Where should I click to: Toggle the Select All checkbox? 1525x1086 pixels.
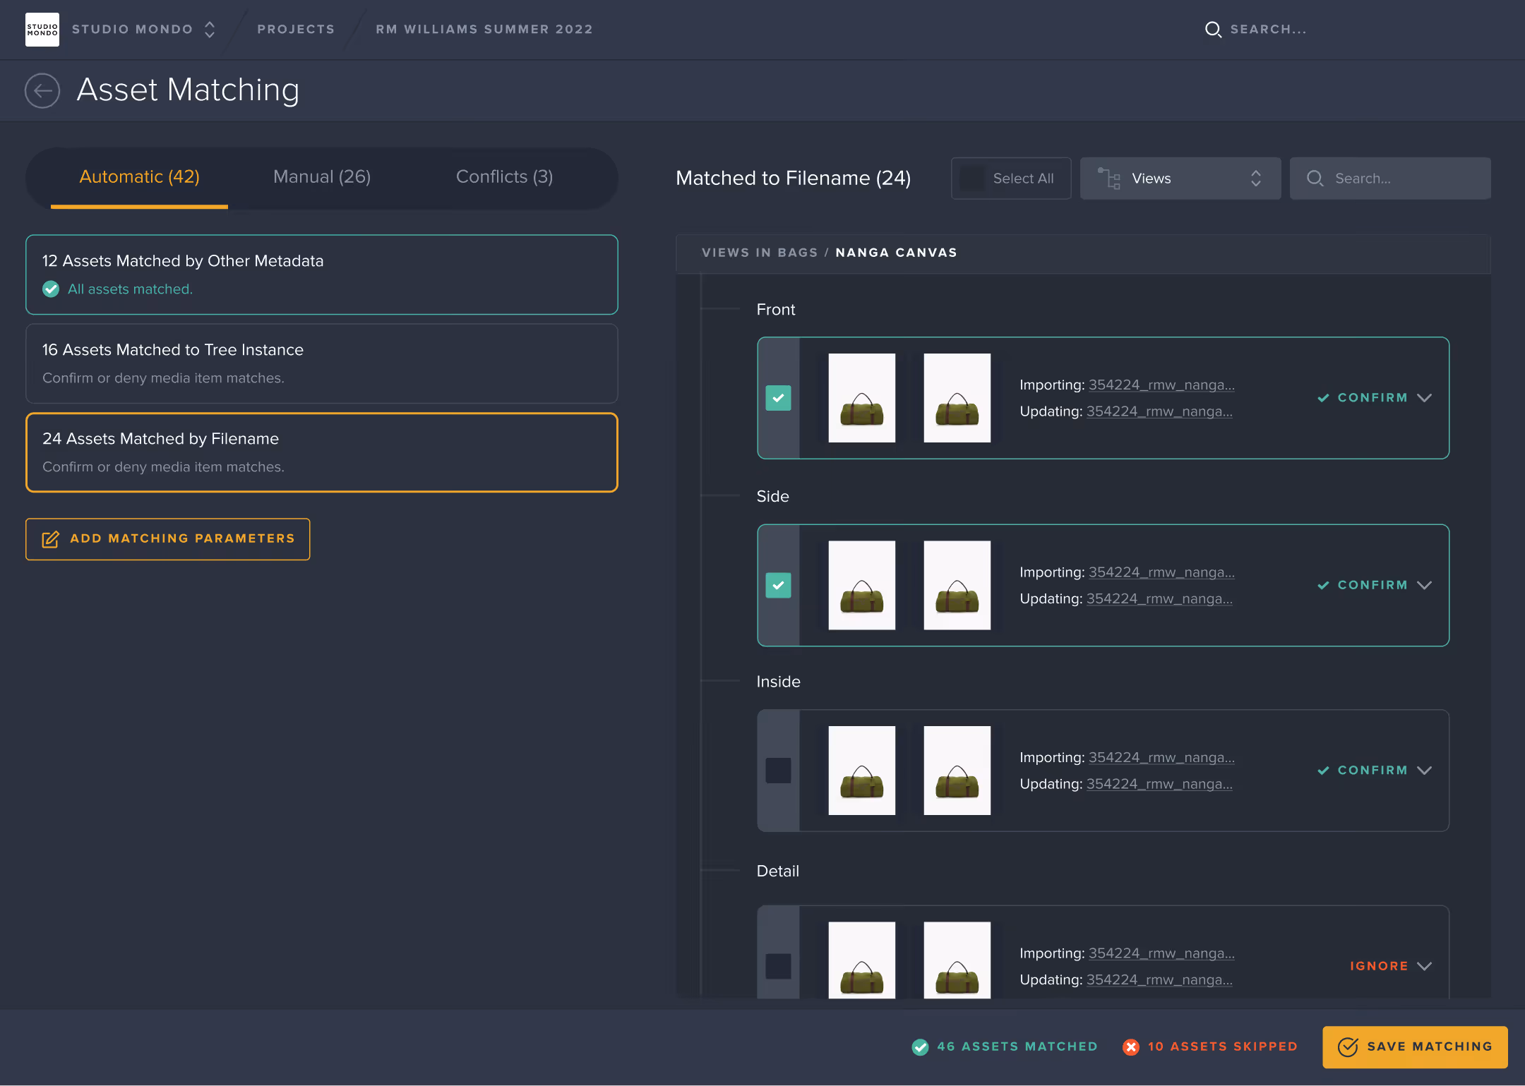coord(972,179)
